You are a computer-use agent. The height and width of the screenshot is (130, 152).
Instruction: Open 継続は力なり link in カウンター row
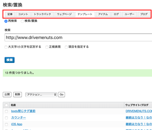[x=139, y=118]
